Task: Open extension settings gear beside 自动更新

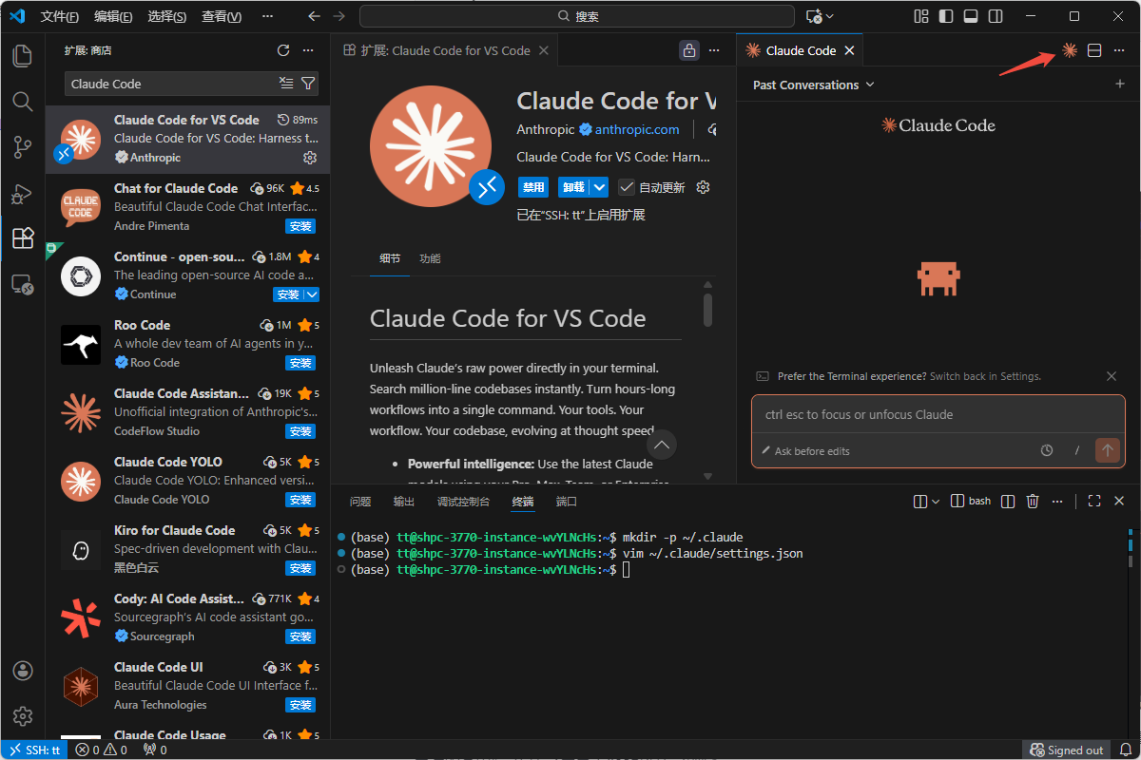Action: coord(703,187)
